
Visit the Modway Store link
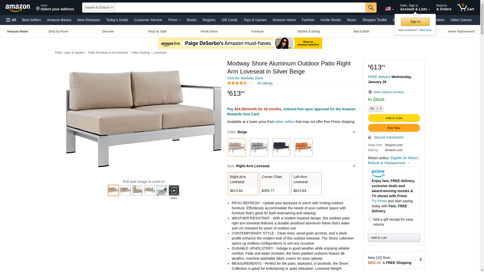245,78
